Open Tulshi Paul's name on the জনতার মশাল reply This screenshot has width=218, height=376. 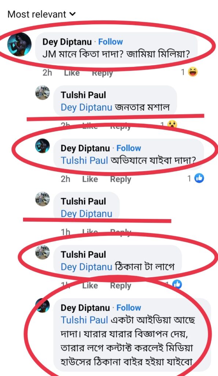click(83, 95)
